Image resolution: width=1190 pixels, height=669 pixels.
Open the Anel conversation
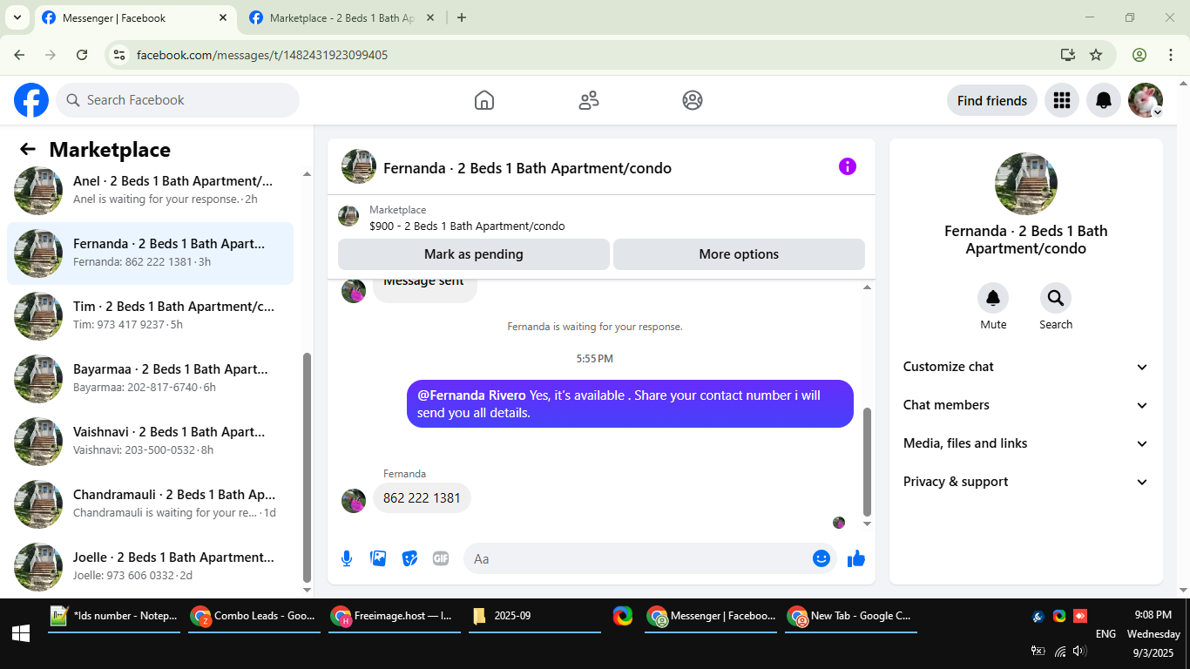[150, 192]
